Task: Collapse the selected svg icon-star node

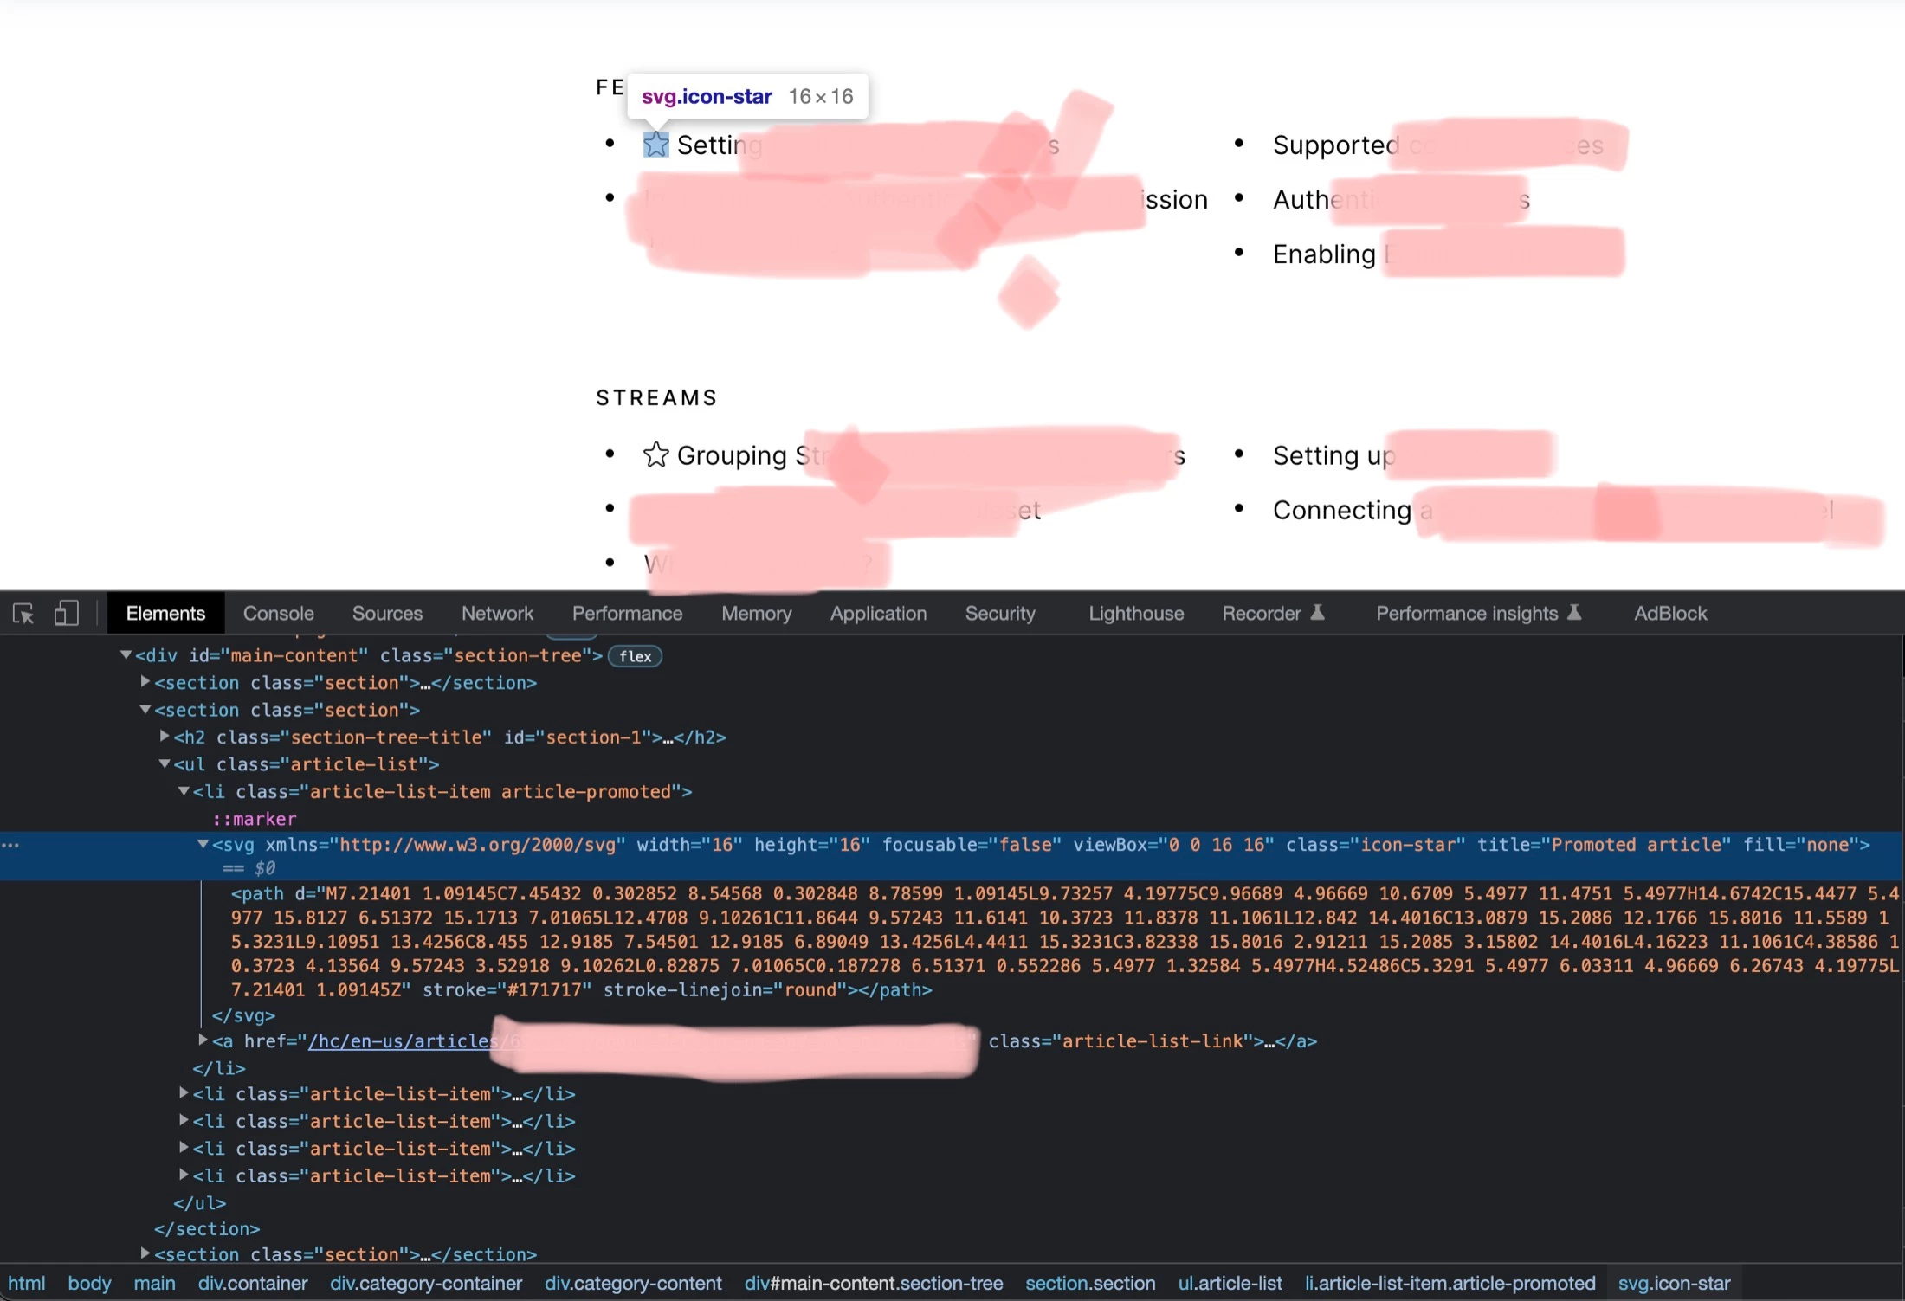Action: coord(203,844)
